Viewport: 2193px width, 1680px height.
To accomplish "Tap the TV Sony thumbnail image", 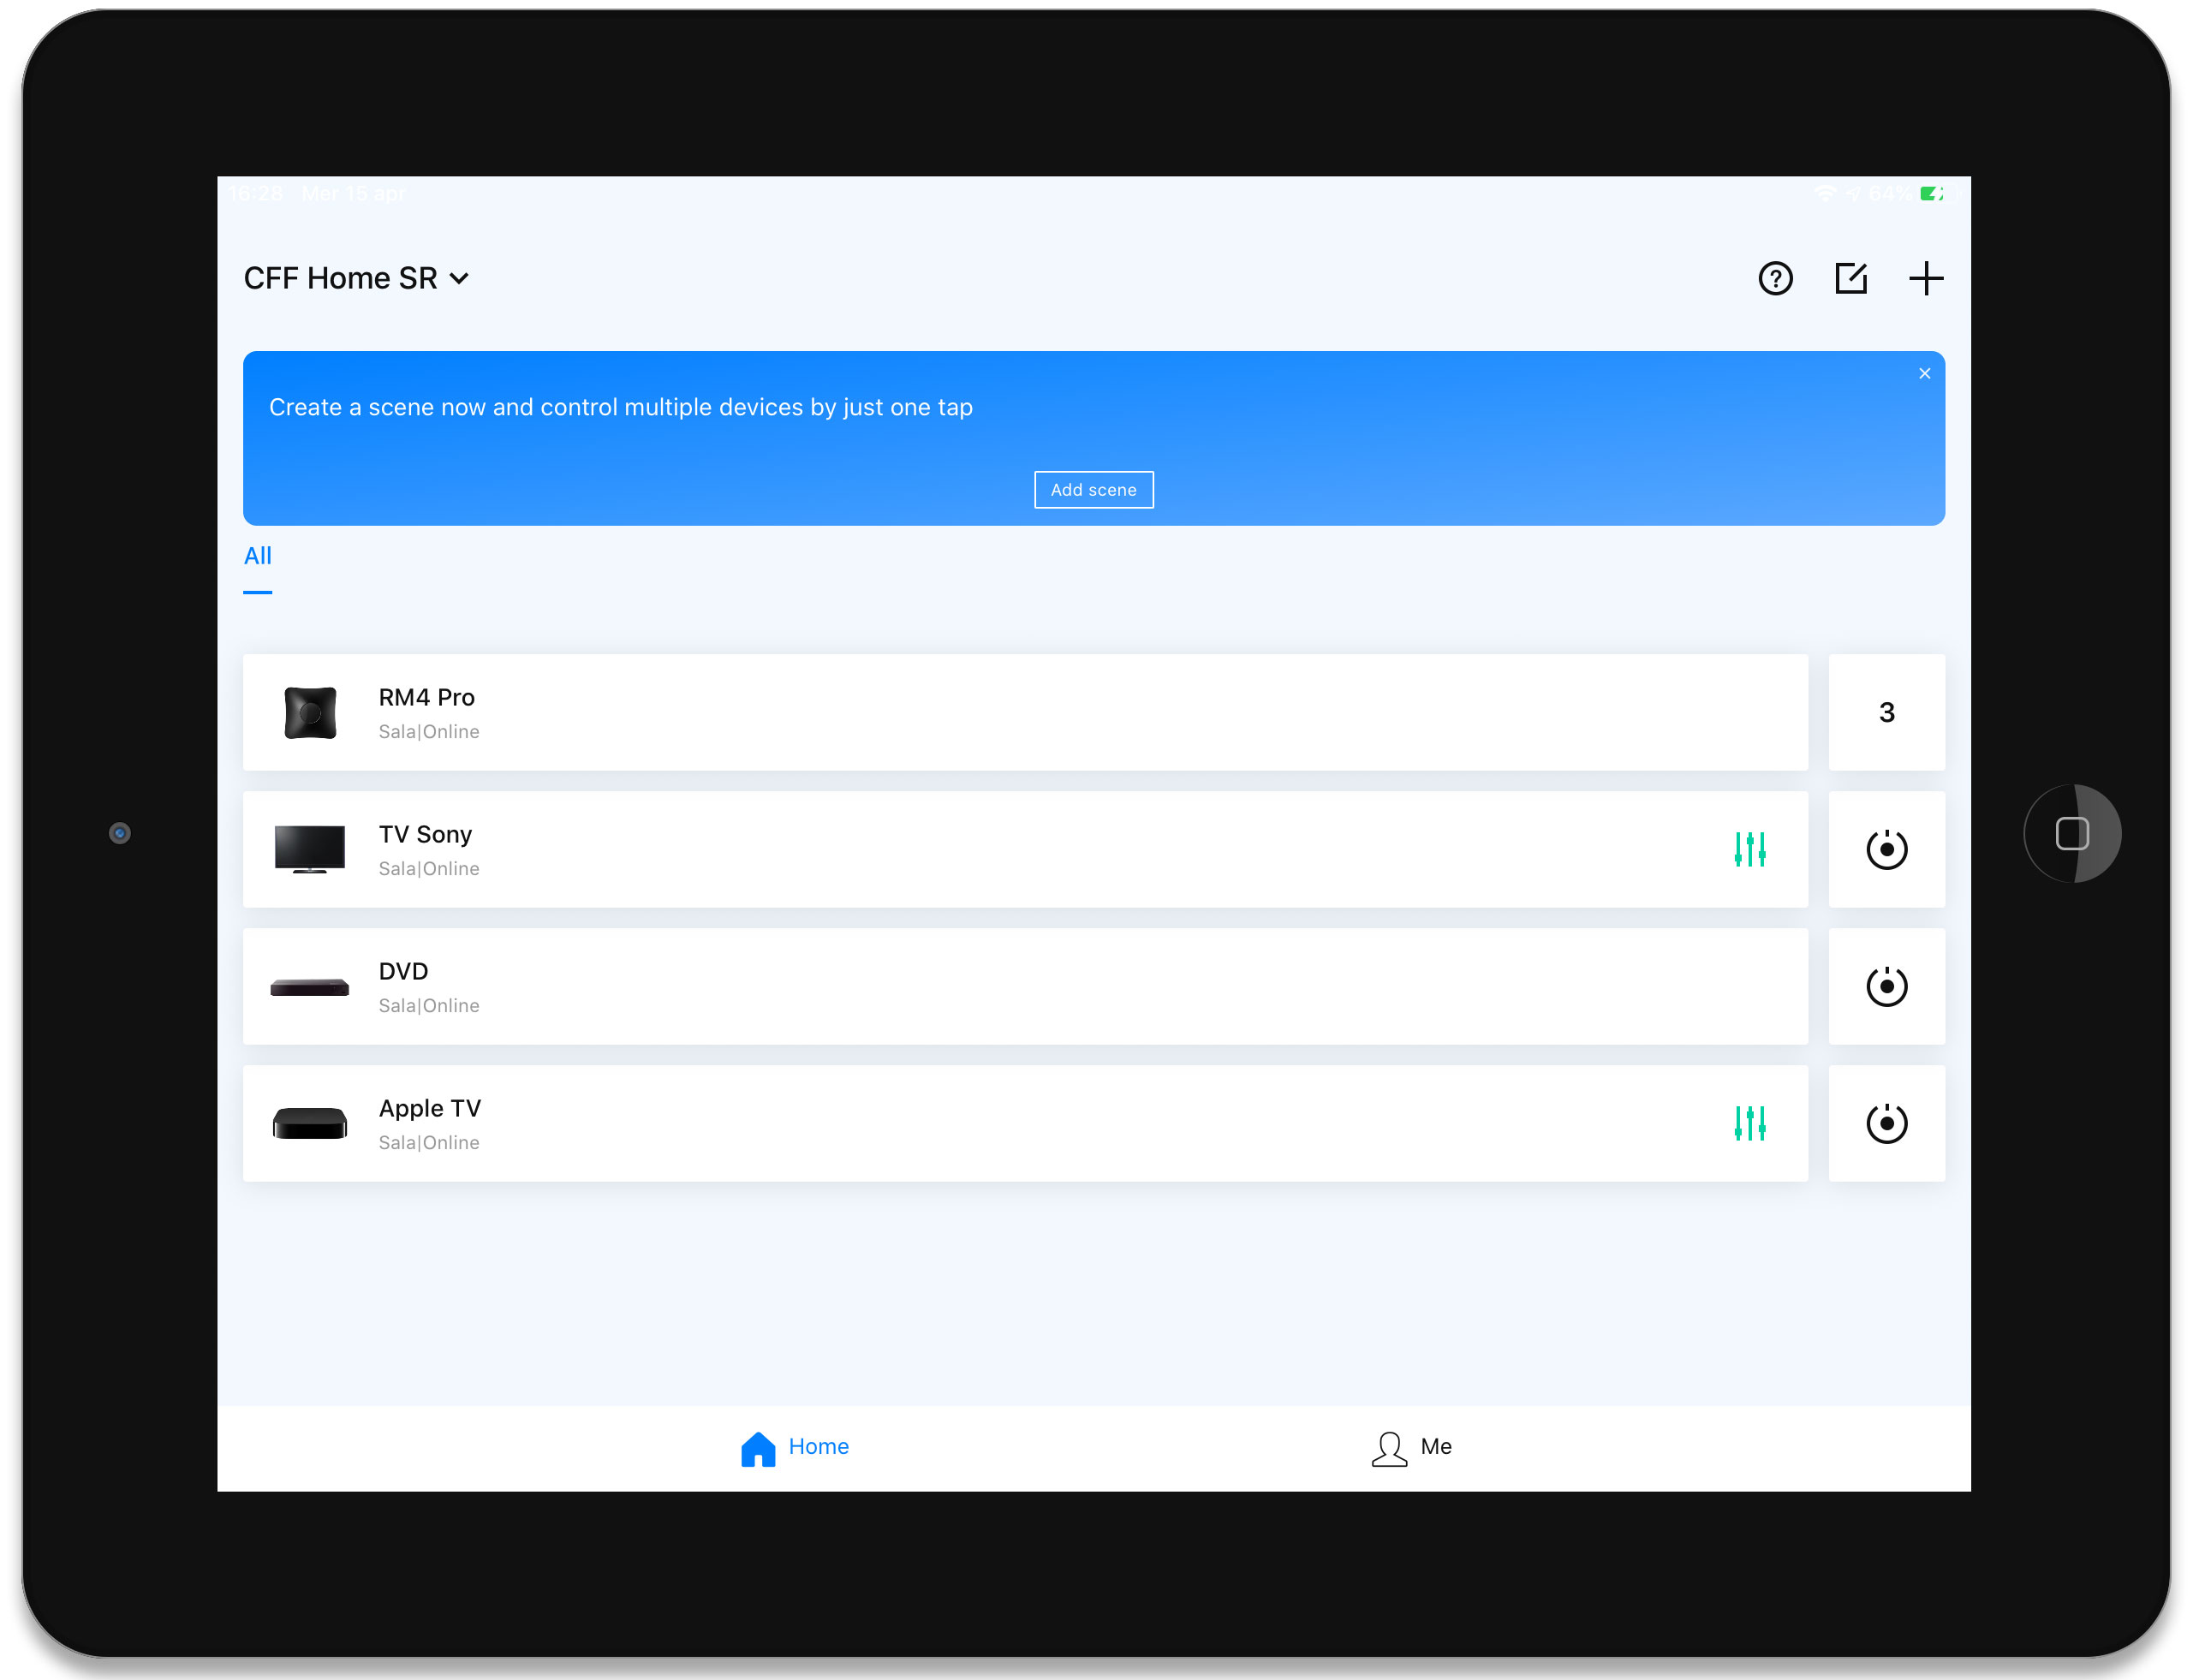I will click(310, 849).
